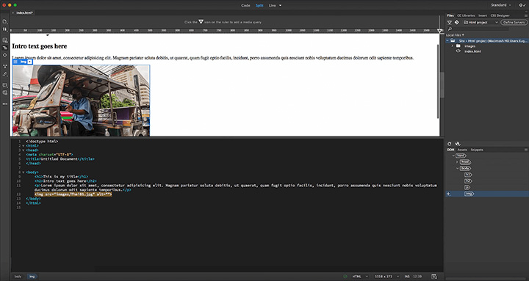This screenshot has width=529, height=281.
Task: Select index.html in the Files panel
Action: coord(472,51)
